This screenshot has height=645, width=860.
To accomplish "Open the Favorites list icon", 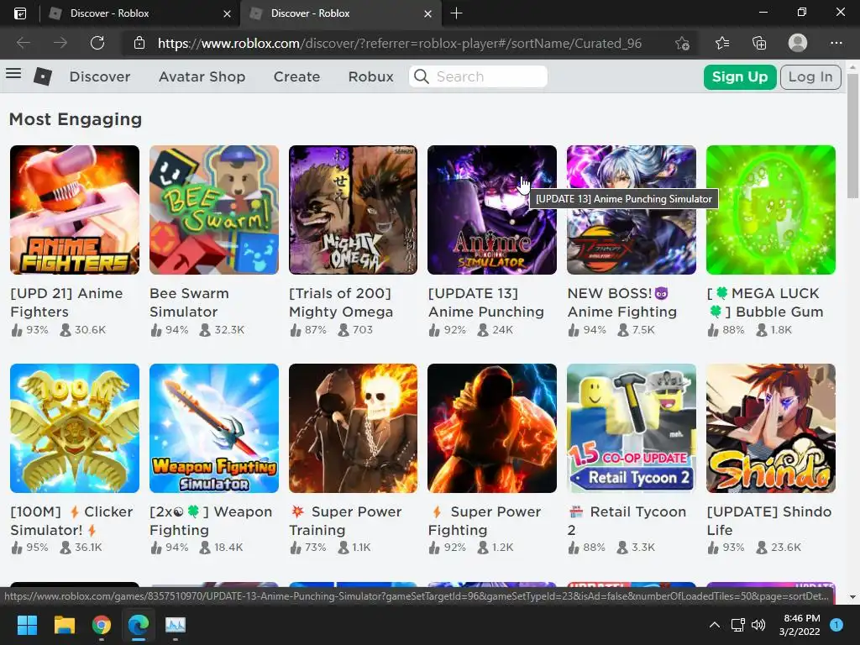I will [722, 43].
